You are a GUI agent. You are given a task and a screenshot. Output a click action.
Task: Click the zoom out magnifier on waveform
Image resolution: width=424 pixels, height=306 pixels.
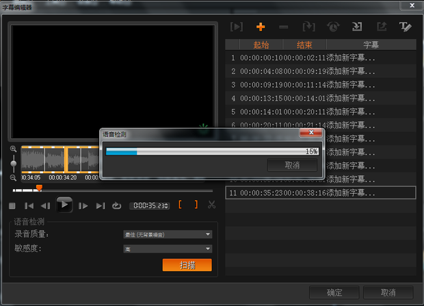point(13,177)
